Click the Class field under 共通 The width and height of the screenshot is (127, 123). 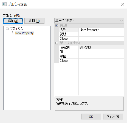[101, 39]
